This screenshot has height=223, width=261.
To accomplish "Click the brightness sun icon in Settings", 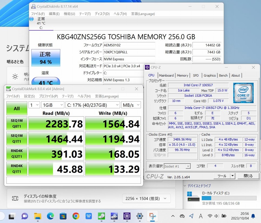I will click(x=15, y=77).
